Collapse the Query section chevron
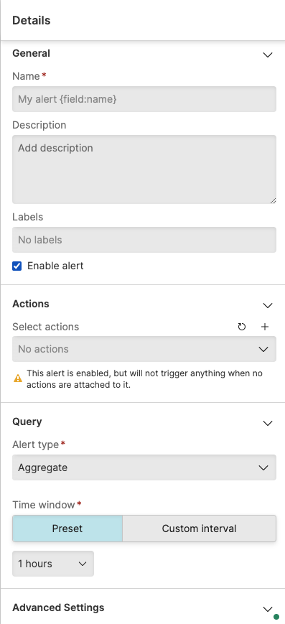Screen dimensions: 285x624 [268, 424]
